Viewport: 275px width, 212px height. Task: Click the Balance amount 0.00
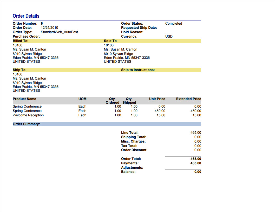coord(198,172)
